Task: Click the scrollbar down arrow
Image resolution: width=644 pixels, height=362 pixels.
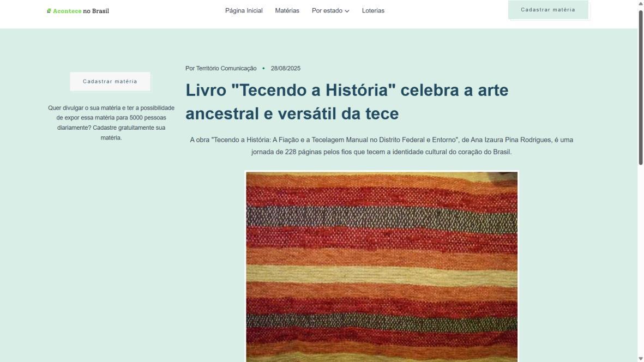Action: coord(640,359)
